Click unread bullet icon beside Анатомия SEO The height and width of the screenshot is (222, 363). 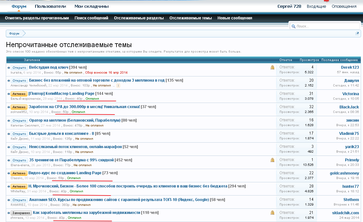[x=9, y=200]
